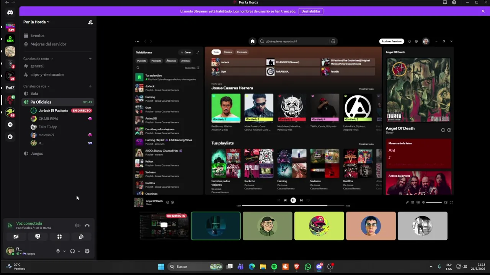
Task: Open Spotify from the Windows taskbar
Action: (274, 267)
